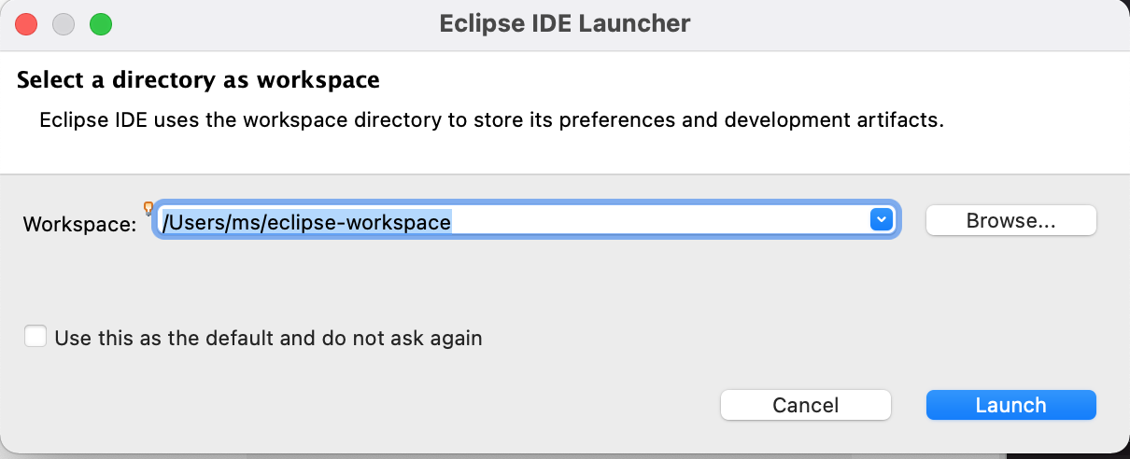Screen dimensions: 1130x459
Task: Click the Select a directory as workspace heading
Action: [198, 79]
